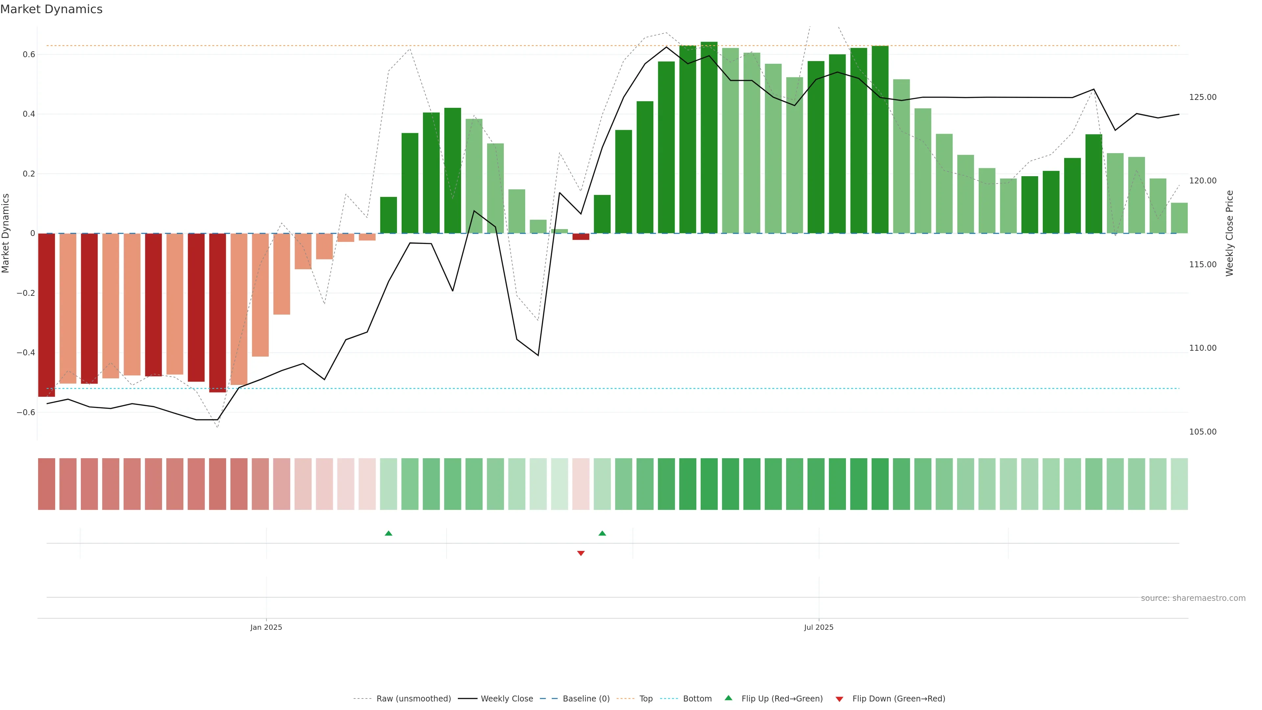Click the Weekly Close legend line icon
The height and width of the screenshot is (710, 1262).
pos(467,699)
